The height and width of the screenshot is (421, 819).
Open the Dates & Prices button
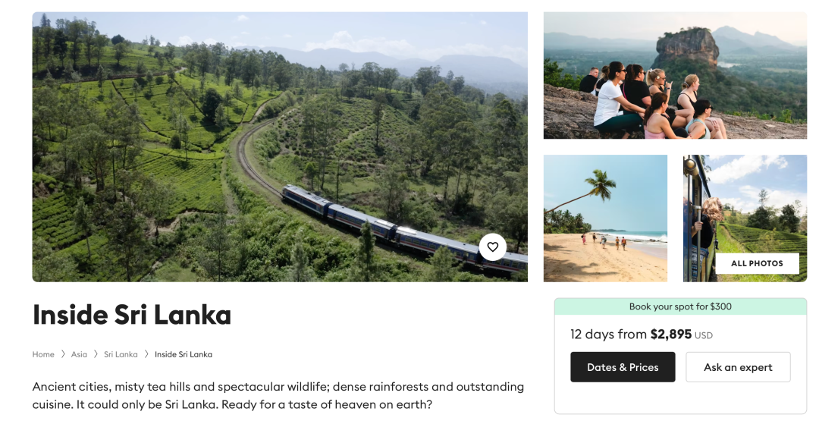point(623,367)
